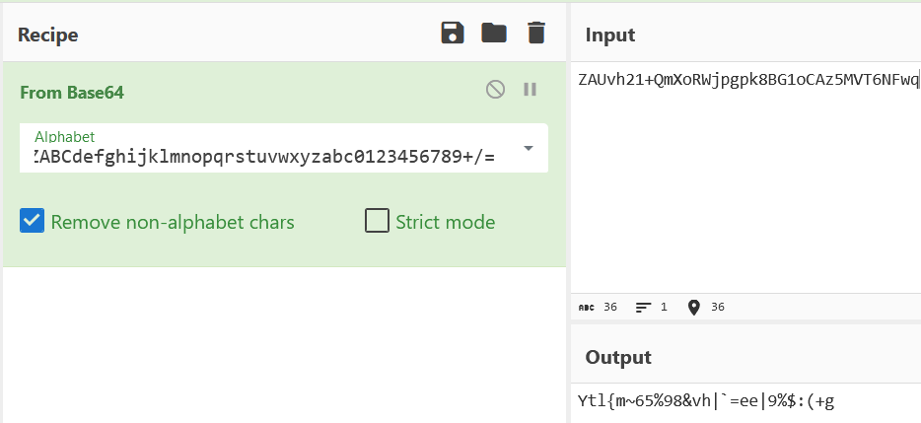Image resolution: width=921 pixels, height=423 pixels.
Task: Click the input character count icon
Action: pos(586,308)
